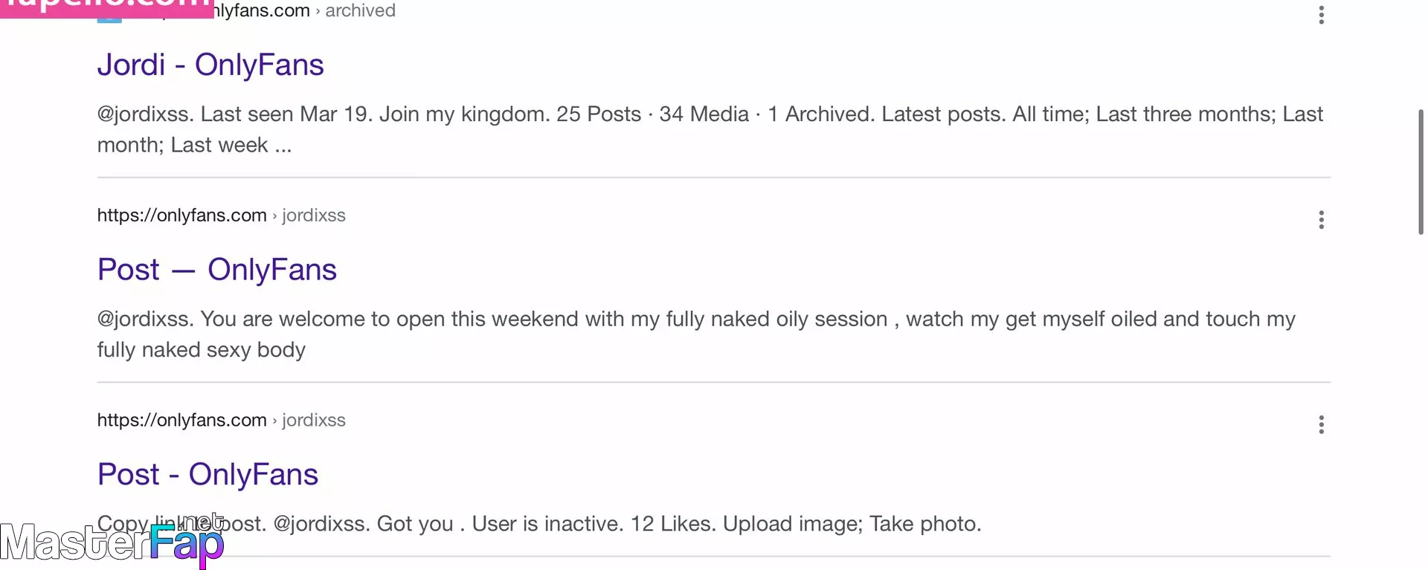Click the lyfans.com domain text in top URL
The height and width of the screenshot is (570, 1428).
(262, 10)
